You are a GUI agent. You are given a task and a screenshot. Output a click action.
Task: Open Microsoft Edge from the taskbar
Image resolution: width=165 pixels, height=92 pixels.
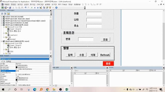(x=35, y=89)
